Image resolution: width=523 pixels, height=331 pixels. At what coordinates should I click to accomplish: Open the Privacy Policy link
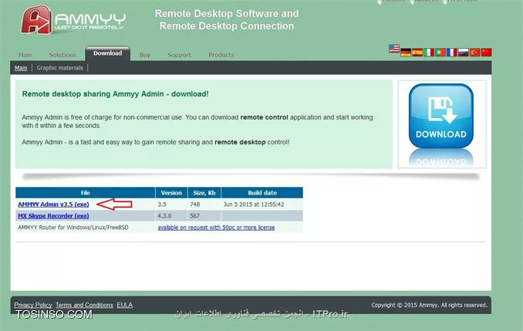(x=33, y=305)
